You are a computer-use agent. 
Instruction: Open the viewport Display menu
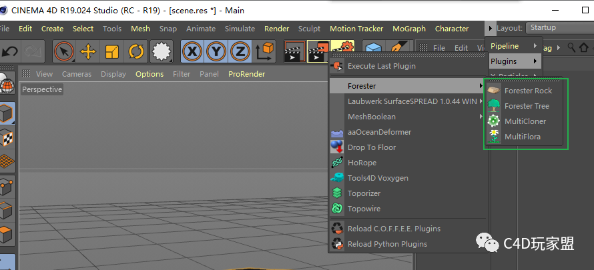(x=113, y=74)
